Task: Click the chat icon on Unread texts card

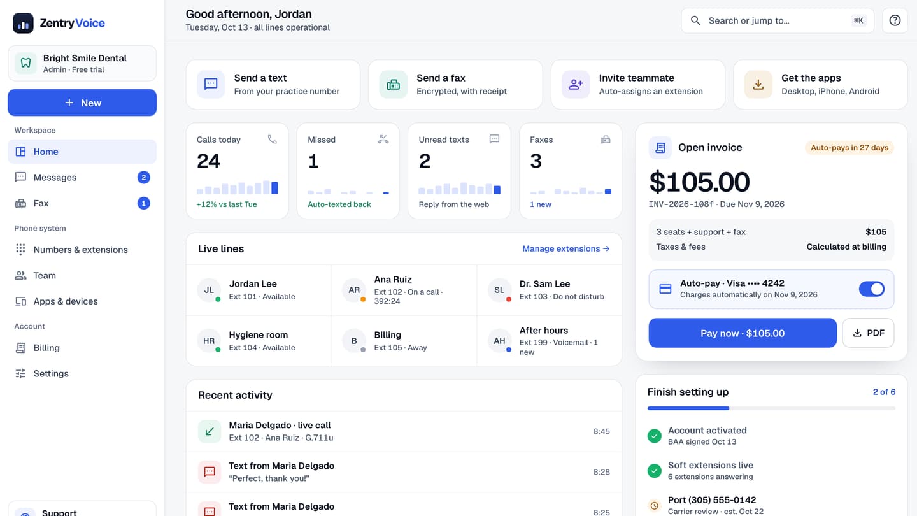Action: (494, 139)
